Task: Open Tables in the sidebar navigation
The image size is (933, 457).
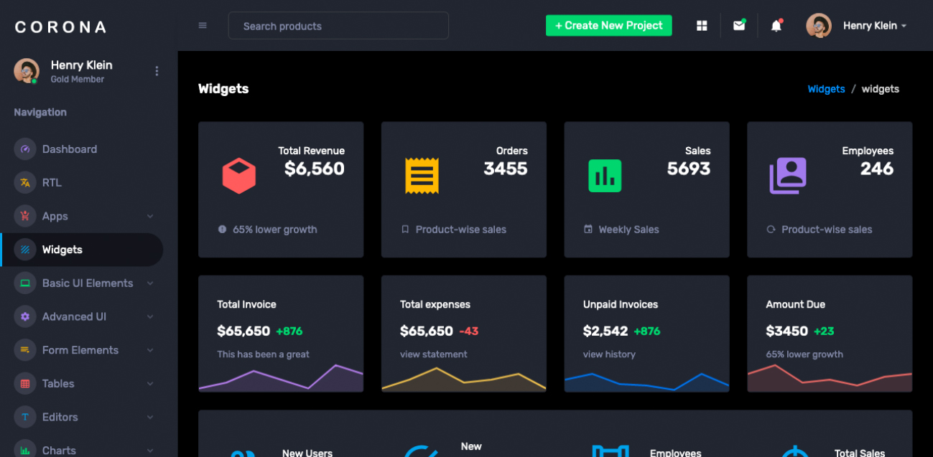Action: click(59, 384)
